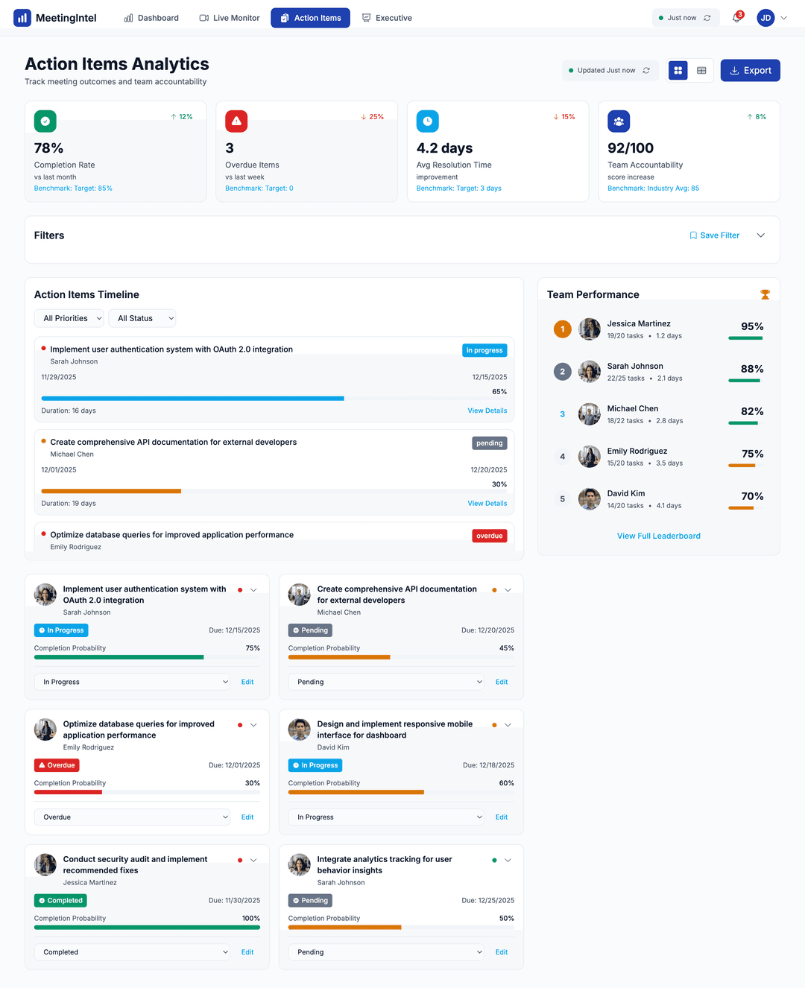This screenshot has height=988, width=805.
Task: Expand the security audit card chevron
Action: click(x=253, y=860)
